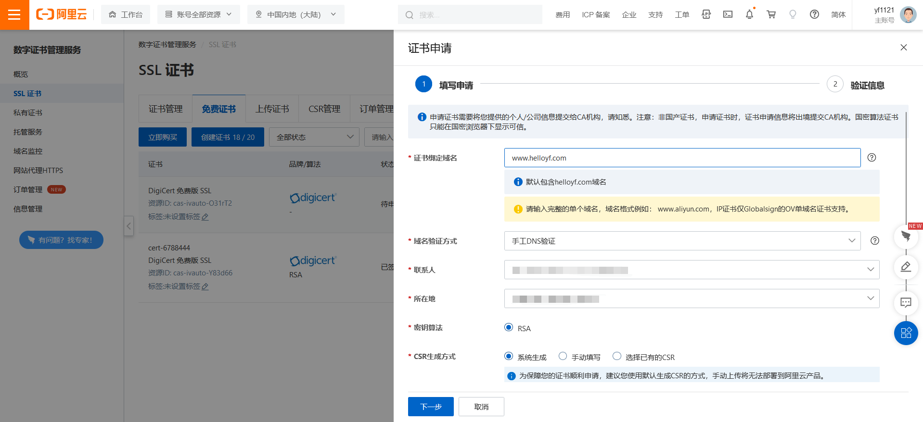The width and height of the screenshot is (923, 422).
Task: Switch to 上传证书 tab
Action: [x=272, y=109]
